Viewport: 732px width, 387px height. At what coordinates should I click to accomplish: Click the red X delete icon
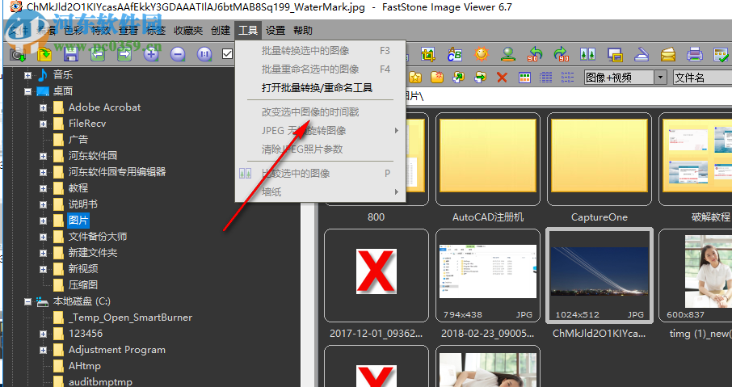[503, 77]
